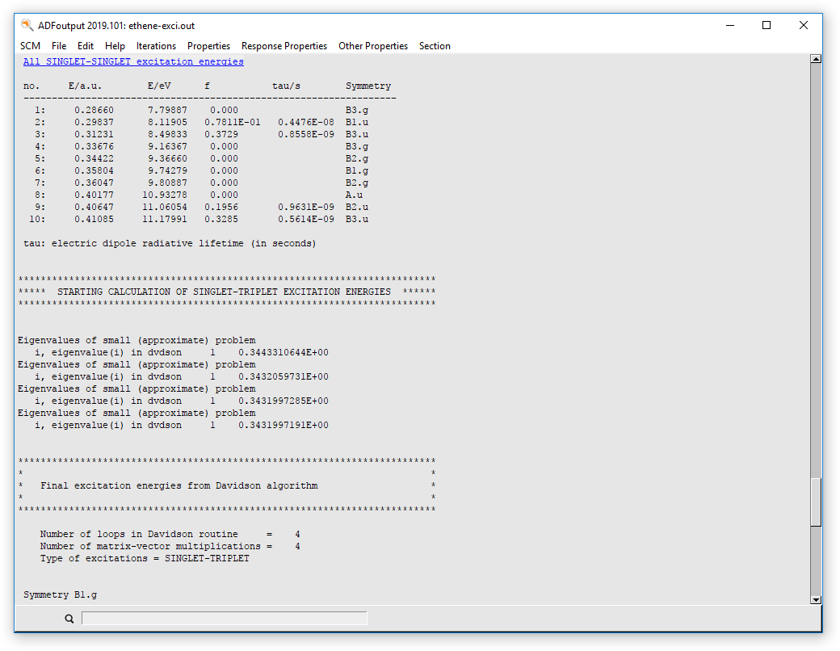
Task: Open the Other Properties menu
Action: (x=373, y=46)
